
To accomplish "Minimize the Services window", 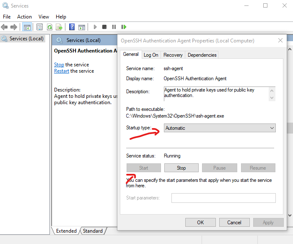I will click(x=246, y=5).
